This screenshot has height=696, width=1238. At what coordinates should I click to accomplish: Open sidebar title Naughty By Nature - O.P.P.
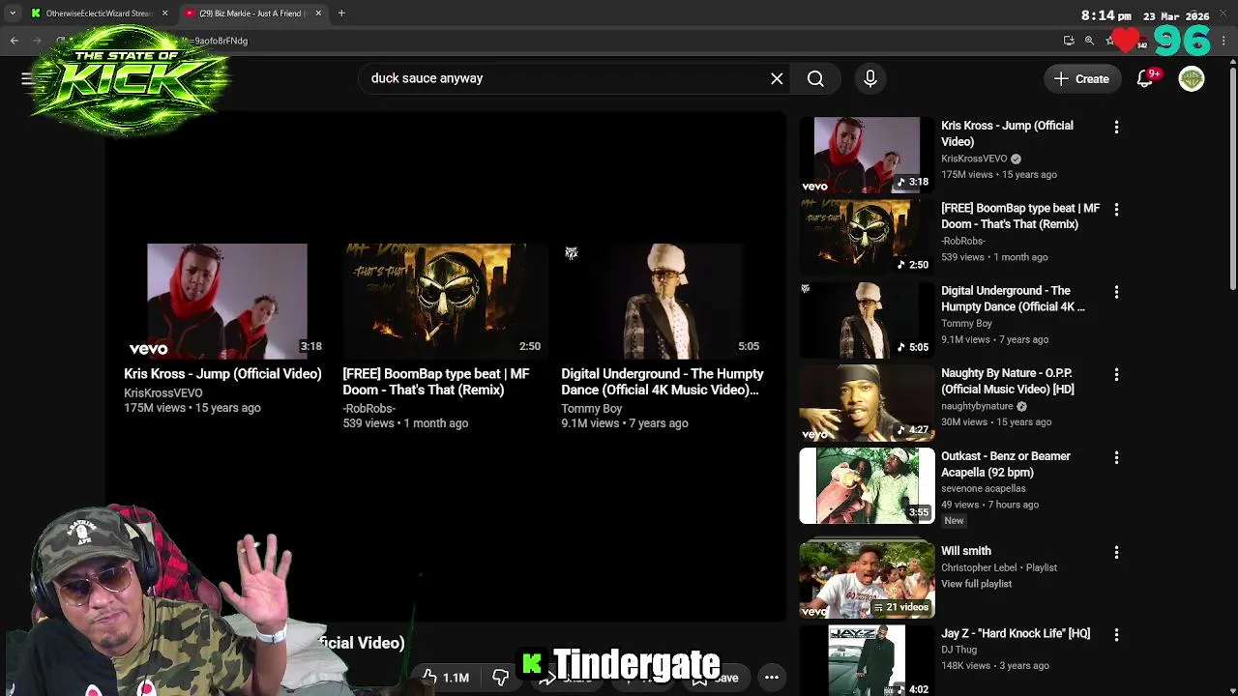[1007, 381]
